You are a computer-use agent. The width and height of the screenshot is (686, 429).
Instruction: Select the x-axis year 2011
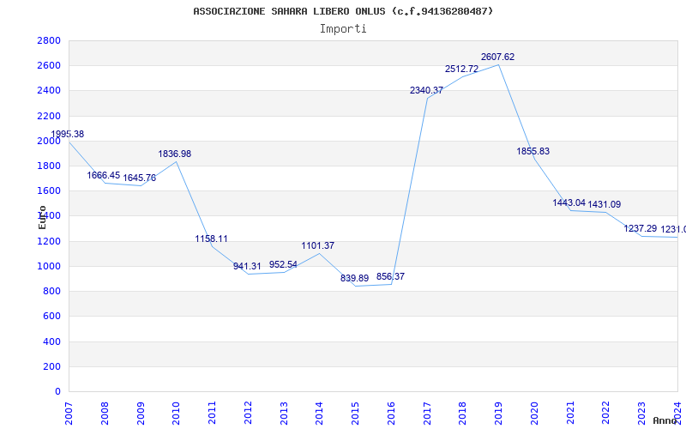pyautogui.click(x=212, y=414)
